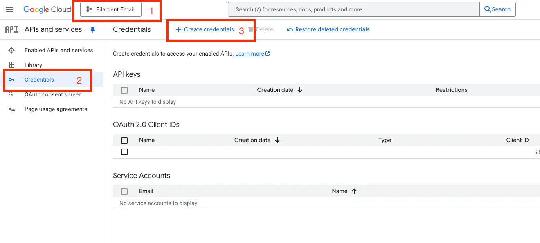Sort API keys by Name column

(147, 90)
